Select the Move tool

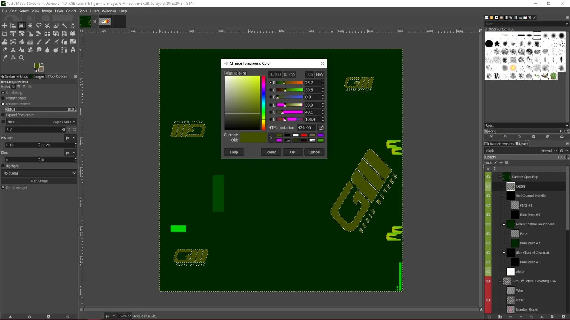(x=4, y=26)
